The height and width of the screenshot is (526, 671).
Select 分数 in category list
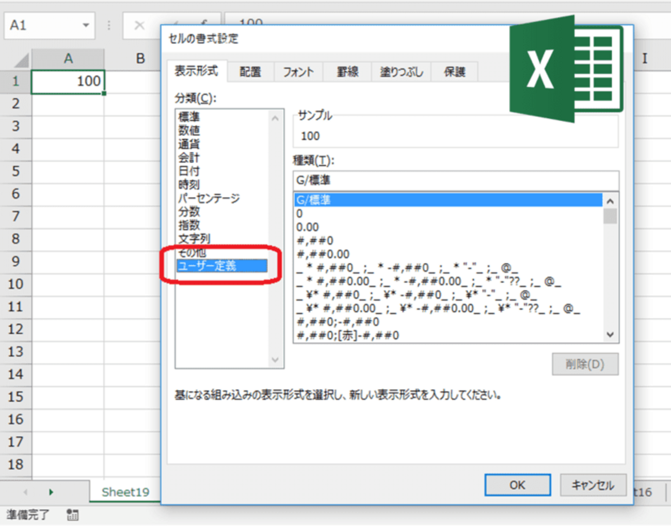(189, 212)
